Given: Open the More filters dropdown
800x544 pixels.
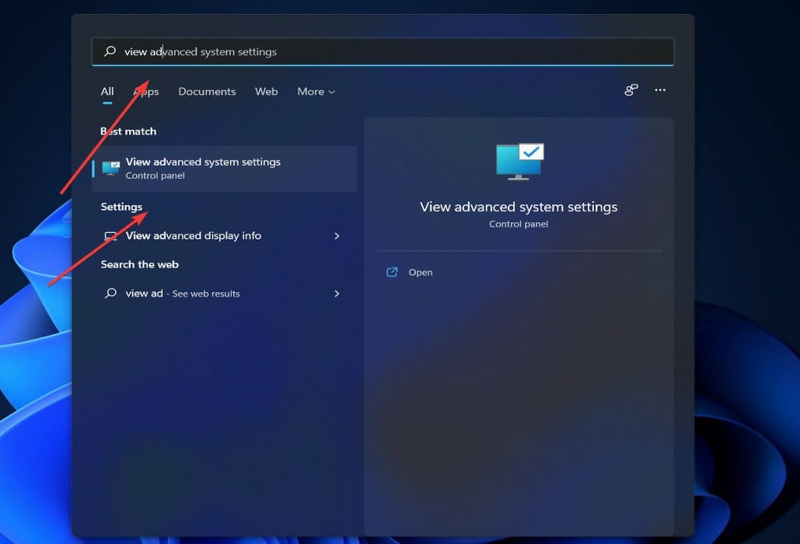Looking at the screenshot, I should pyautogui.click(x=316, y=91).
